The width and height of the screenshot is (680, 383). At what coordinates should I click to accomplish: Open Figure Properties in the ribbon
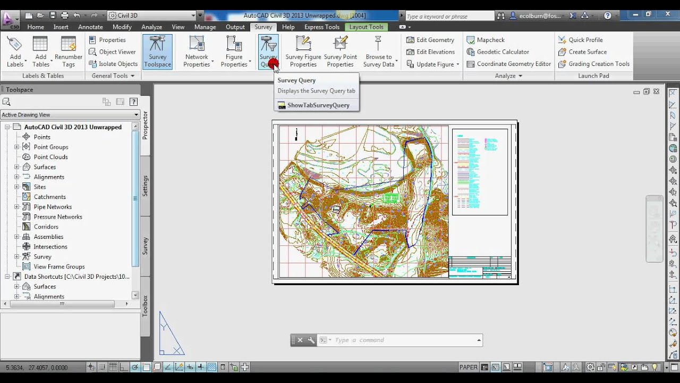pos(234,52)
